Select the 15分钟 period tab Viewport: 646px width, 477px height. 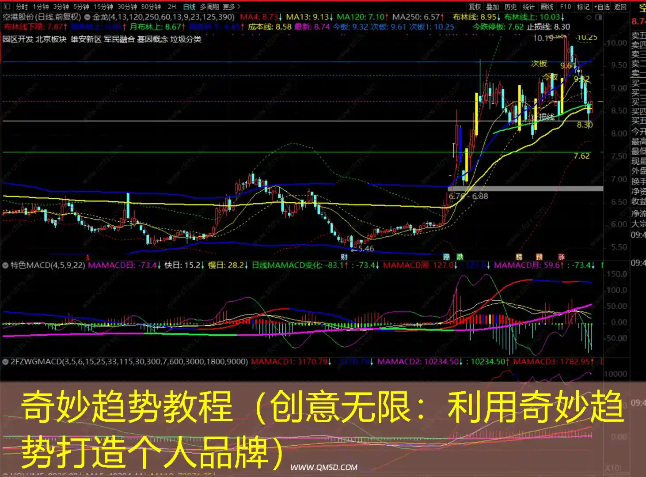103,7
